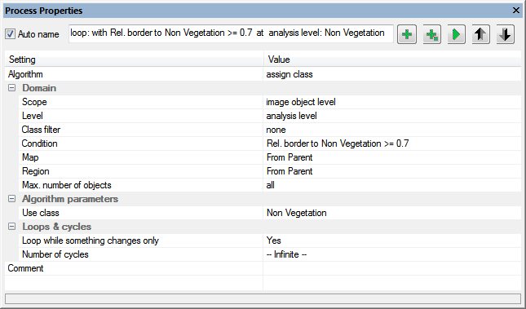Collapse the Loops & cycles section

click(11, 227)
